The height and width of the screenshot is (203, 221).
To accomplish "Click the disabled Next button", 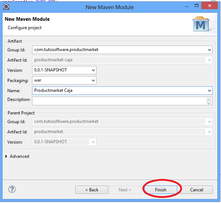I will (125, 190).
